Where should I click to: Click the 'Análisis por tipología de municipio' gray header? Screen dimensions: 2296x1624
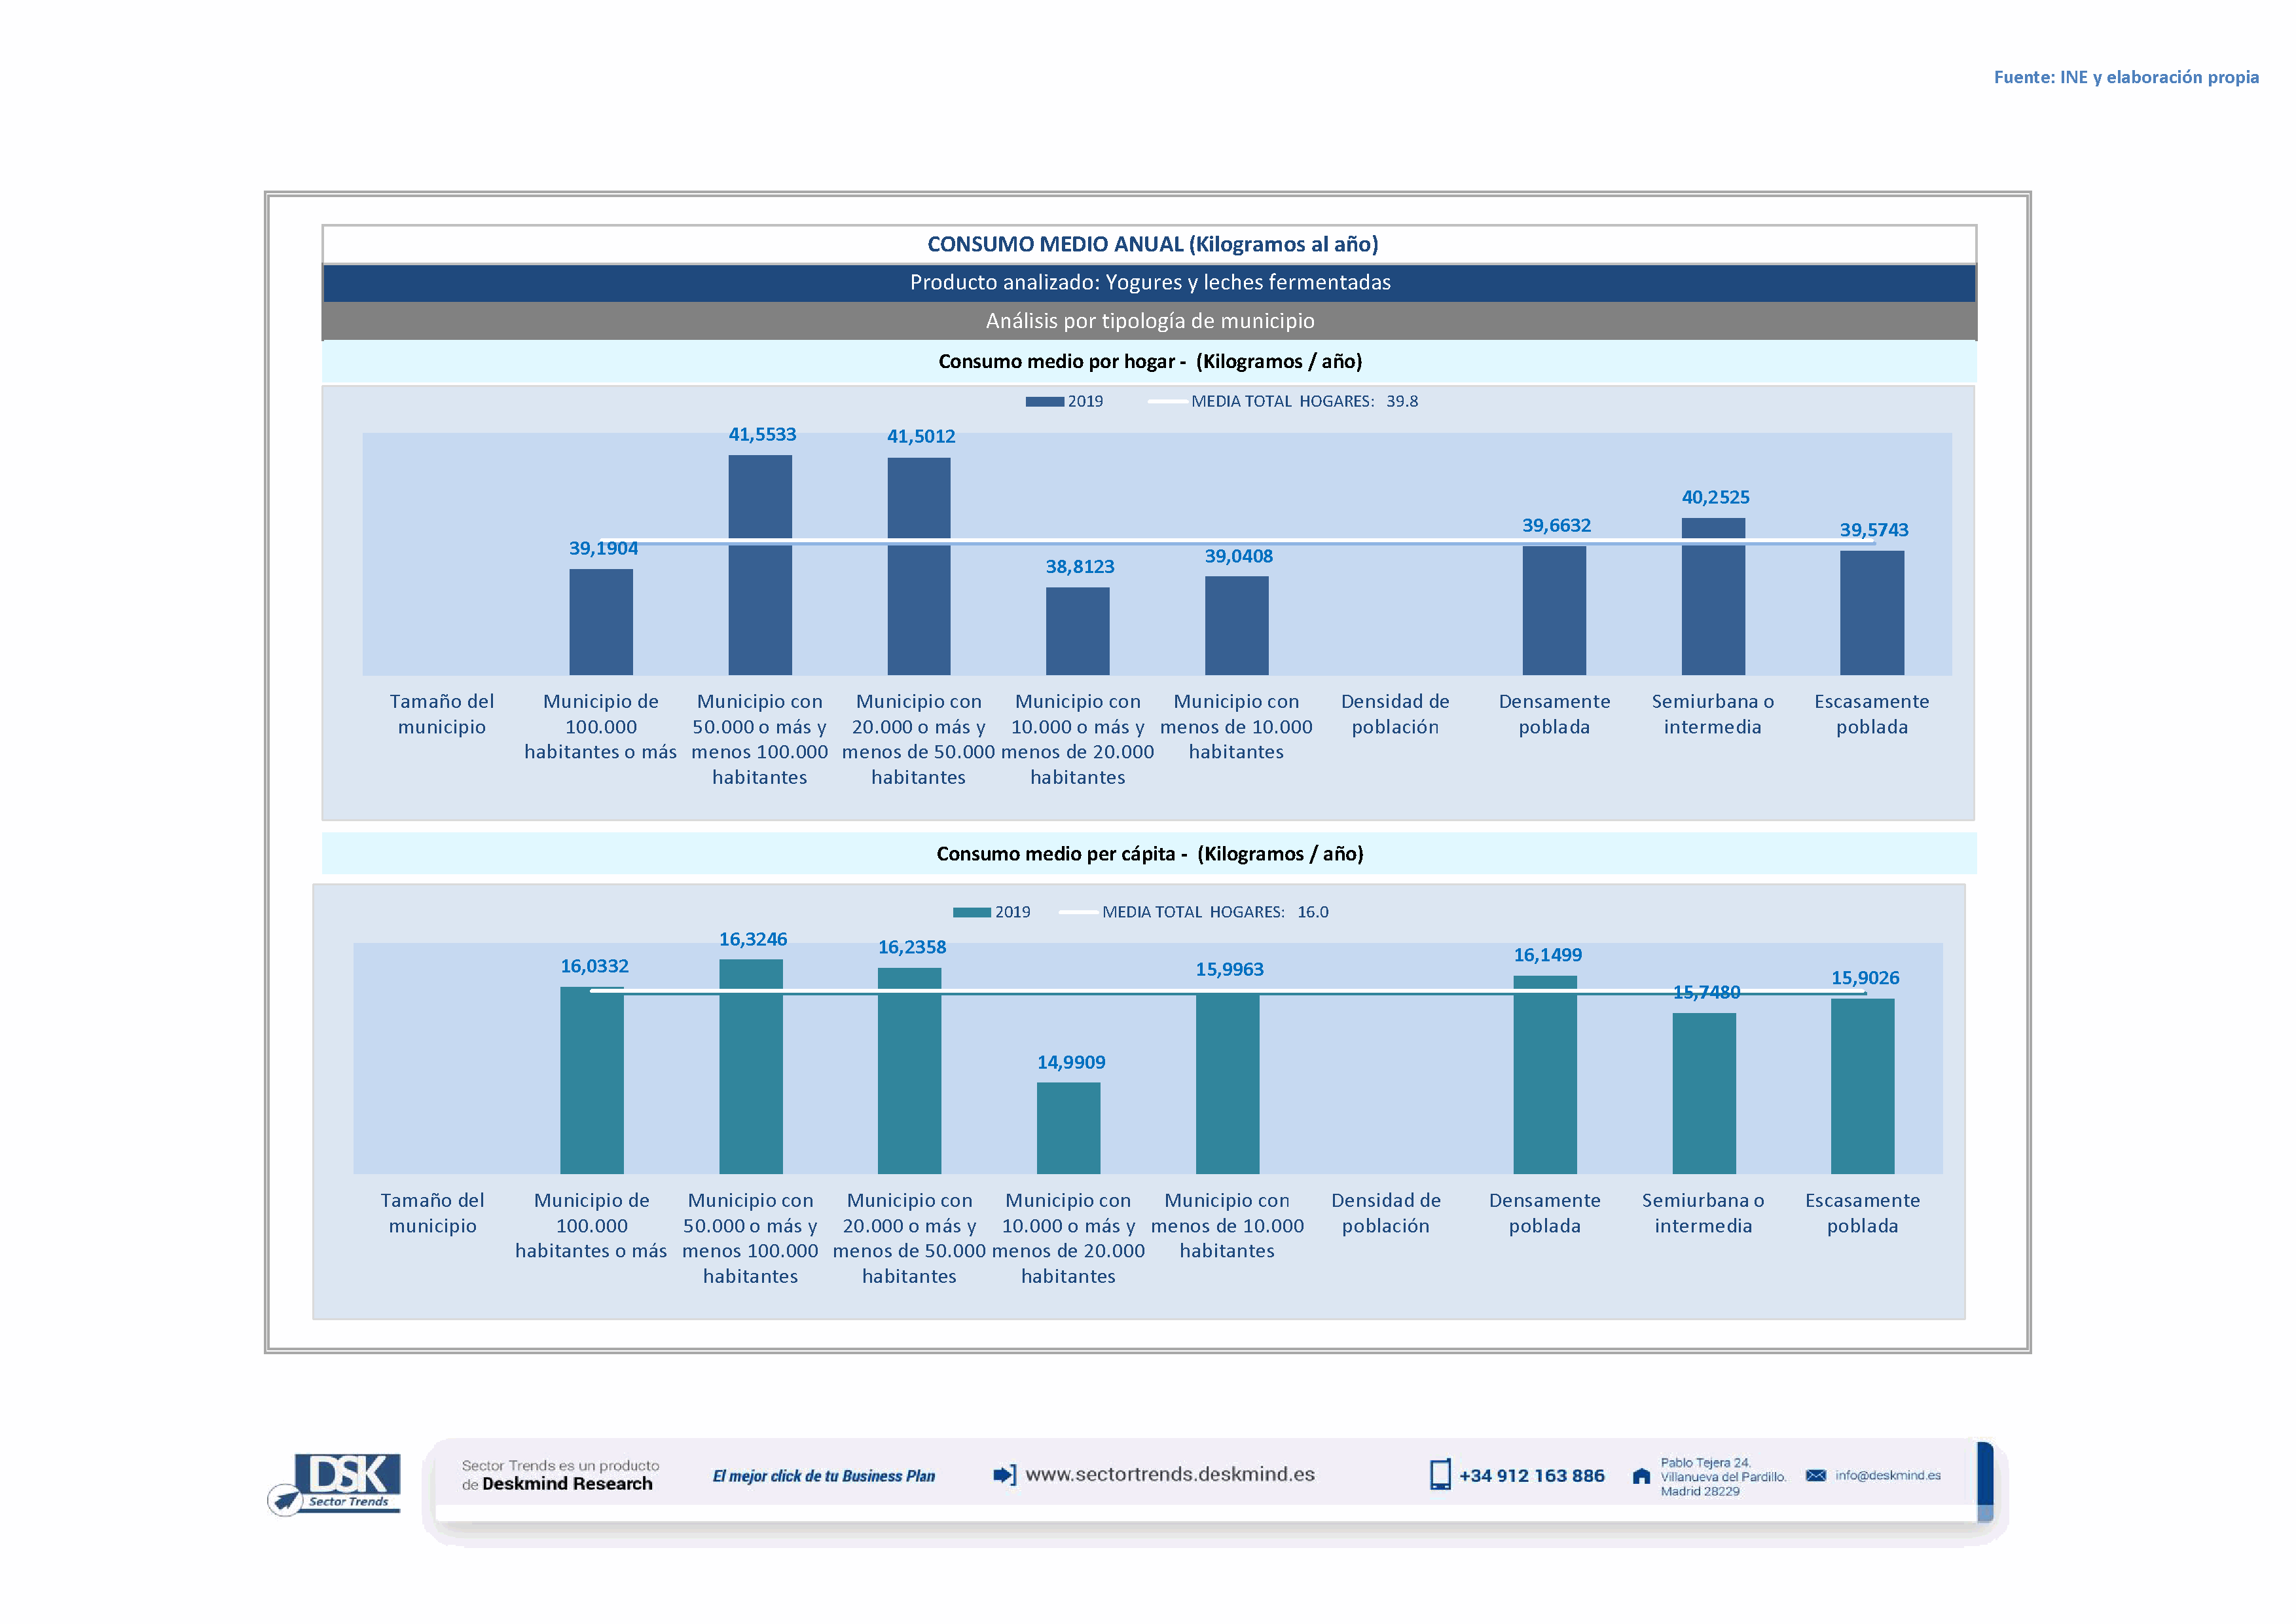[1149, 321]
